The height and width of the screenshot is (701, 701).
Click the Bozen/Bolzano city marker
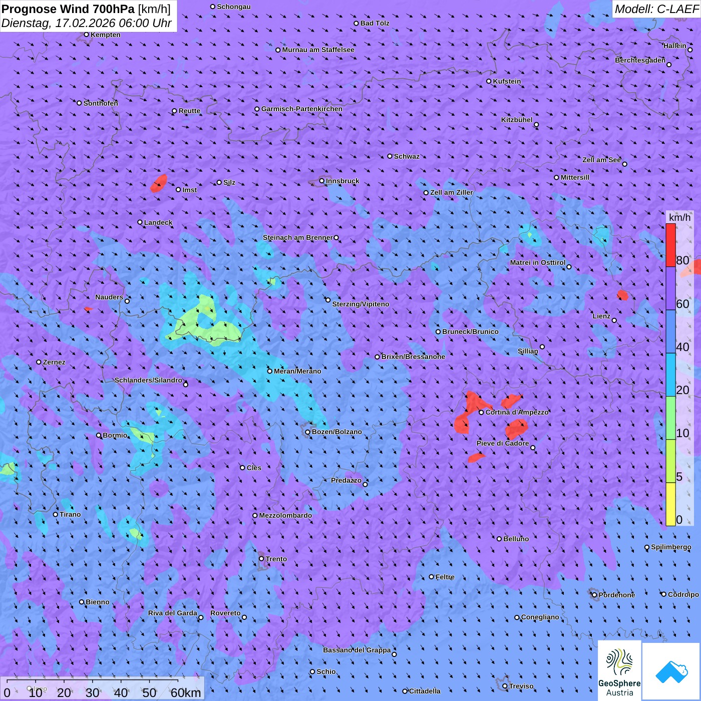point(308,432)
